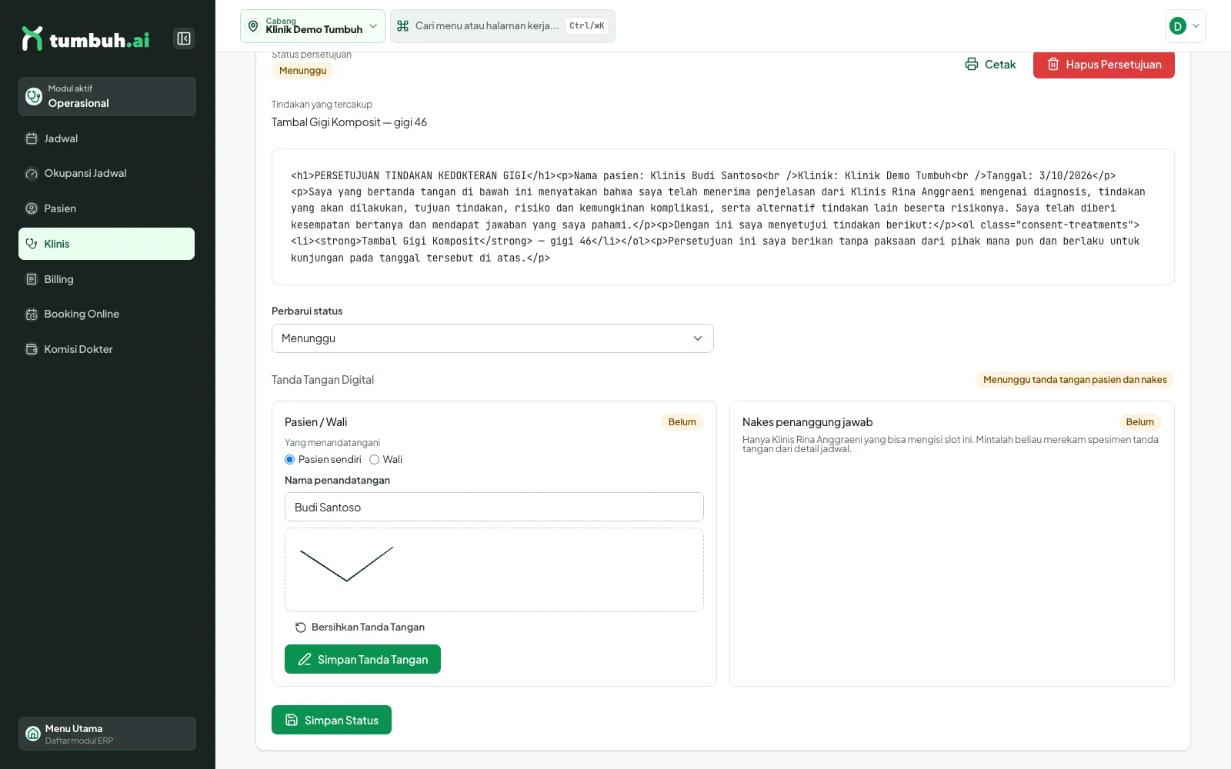This screenshot has width=1231, height=769.
Task: Click the pen icon on Simpan Tanda Tangan
Action: tap(305, 659)
